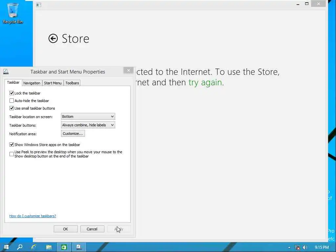Open How do I customize taskbars link
Image resolution: width=336 pixels, height=252 pixels.
pyautogui.click(x=32, y=216)
